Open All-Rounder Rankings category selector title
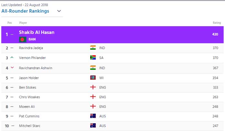This screenshot has width=225, height=131. click(x=25, y=11)
